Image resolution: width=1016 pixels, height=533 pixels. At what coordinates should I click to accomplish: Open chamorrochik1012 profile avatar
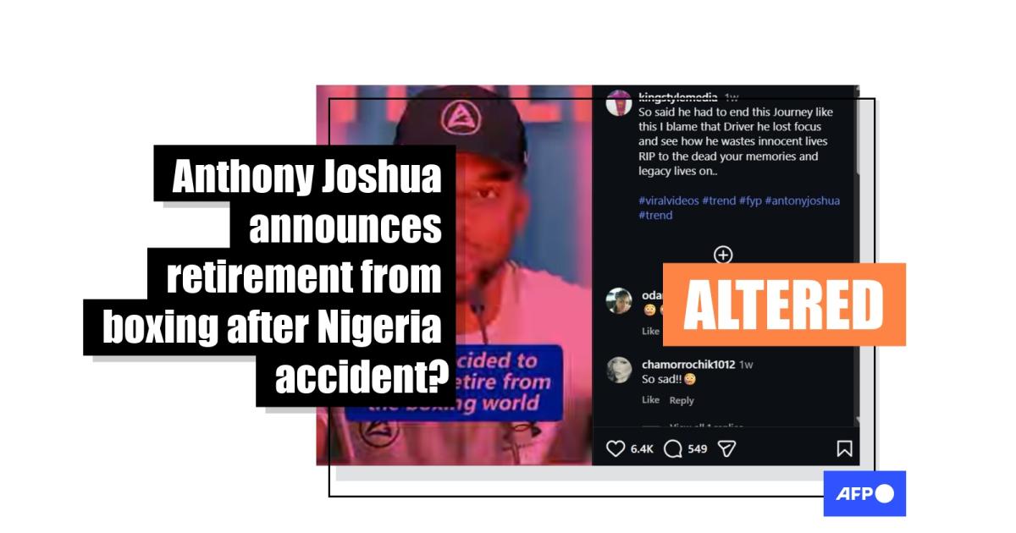point(619,370)
